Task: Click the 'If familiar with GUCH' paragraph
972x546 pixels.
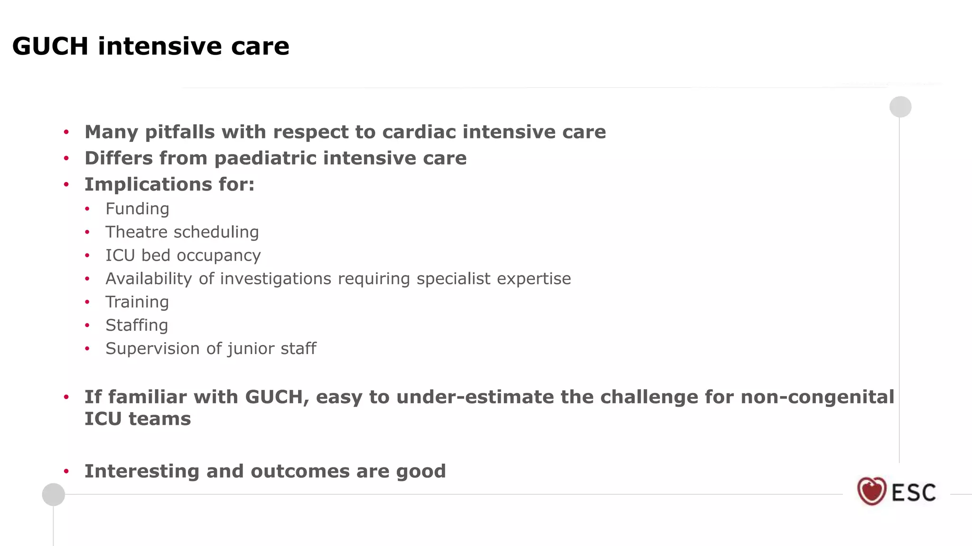Action: point(489,408)
